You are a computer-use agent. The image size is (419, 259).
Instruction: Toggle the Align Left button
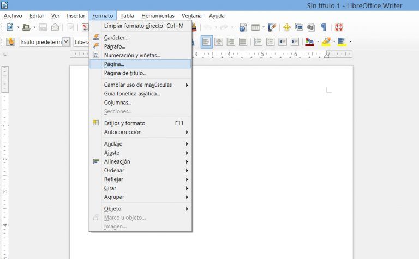click(x=207, y=41)
